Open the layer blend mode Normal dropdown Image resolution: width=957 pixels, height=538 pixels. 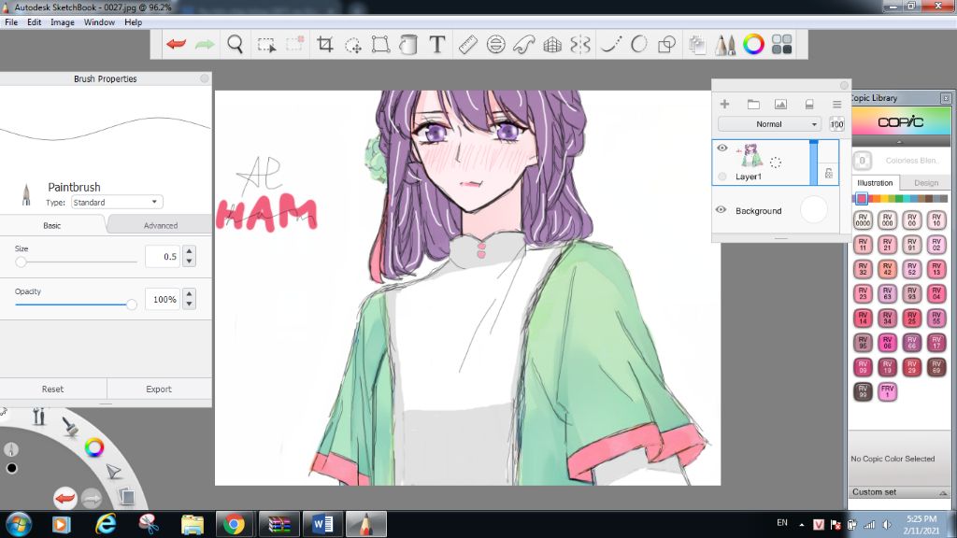tap(768, 124)
